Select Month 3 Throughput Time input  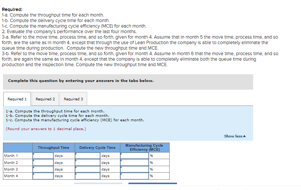(x=43, y=169)
